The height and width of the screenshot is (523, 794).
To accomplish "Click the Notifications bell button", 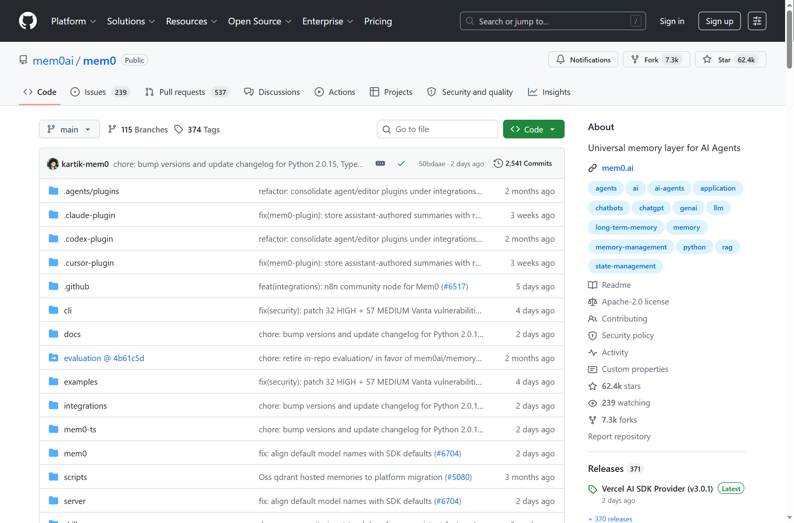I will pos(583,60).
